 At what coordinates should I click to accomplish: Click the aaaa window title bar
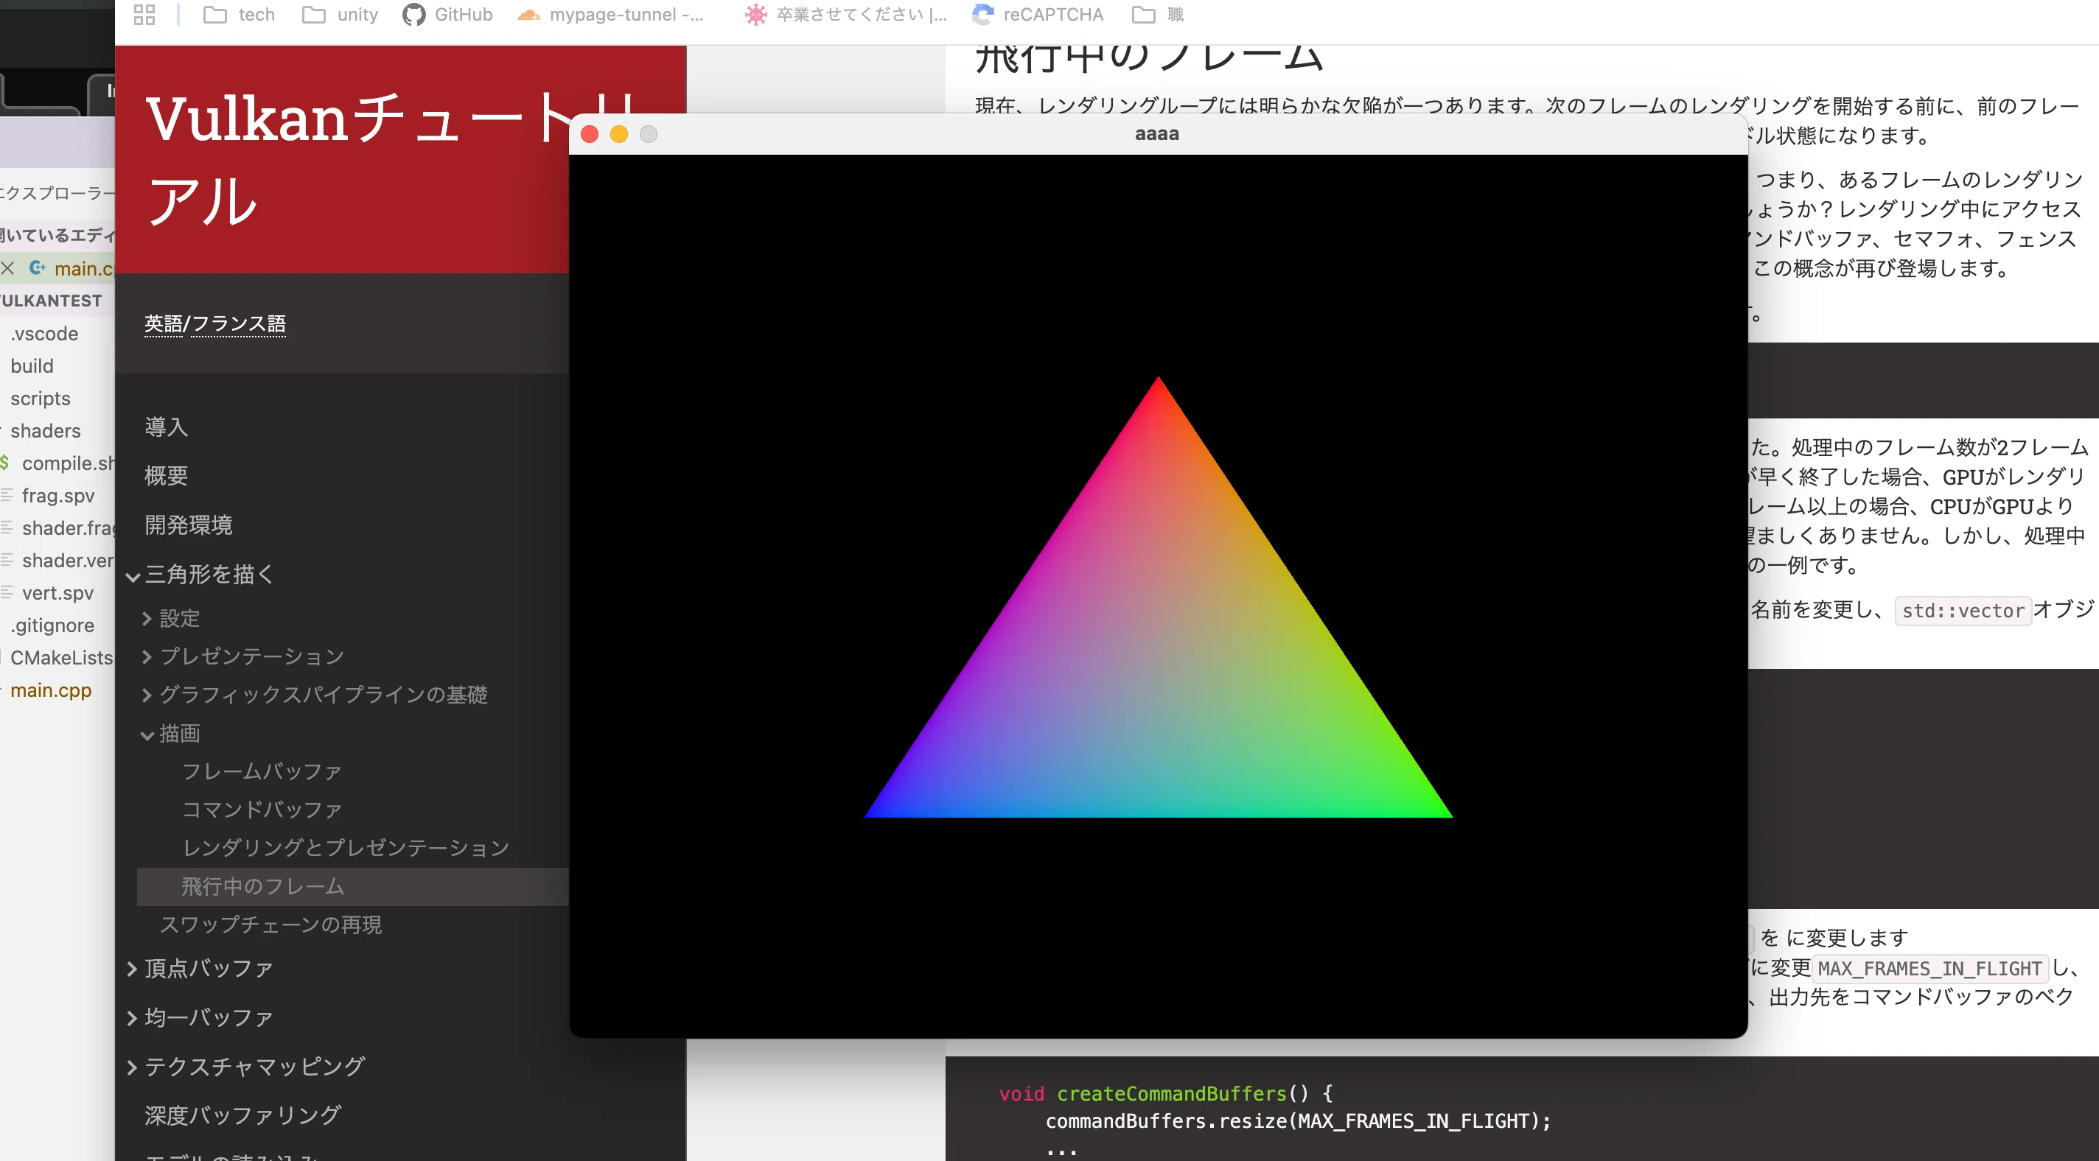point(1157,134)
